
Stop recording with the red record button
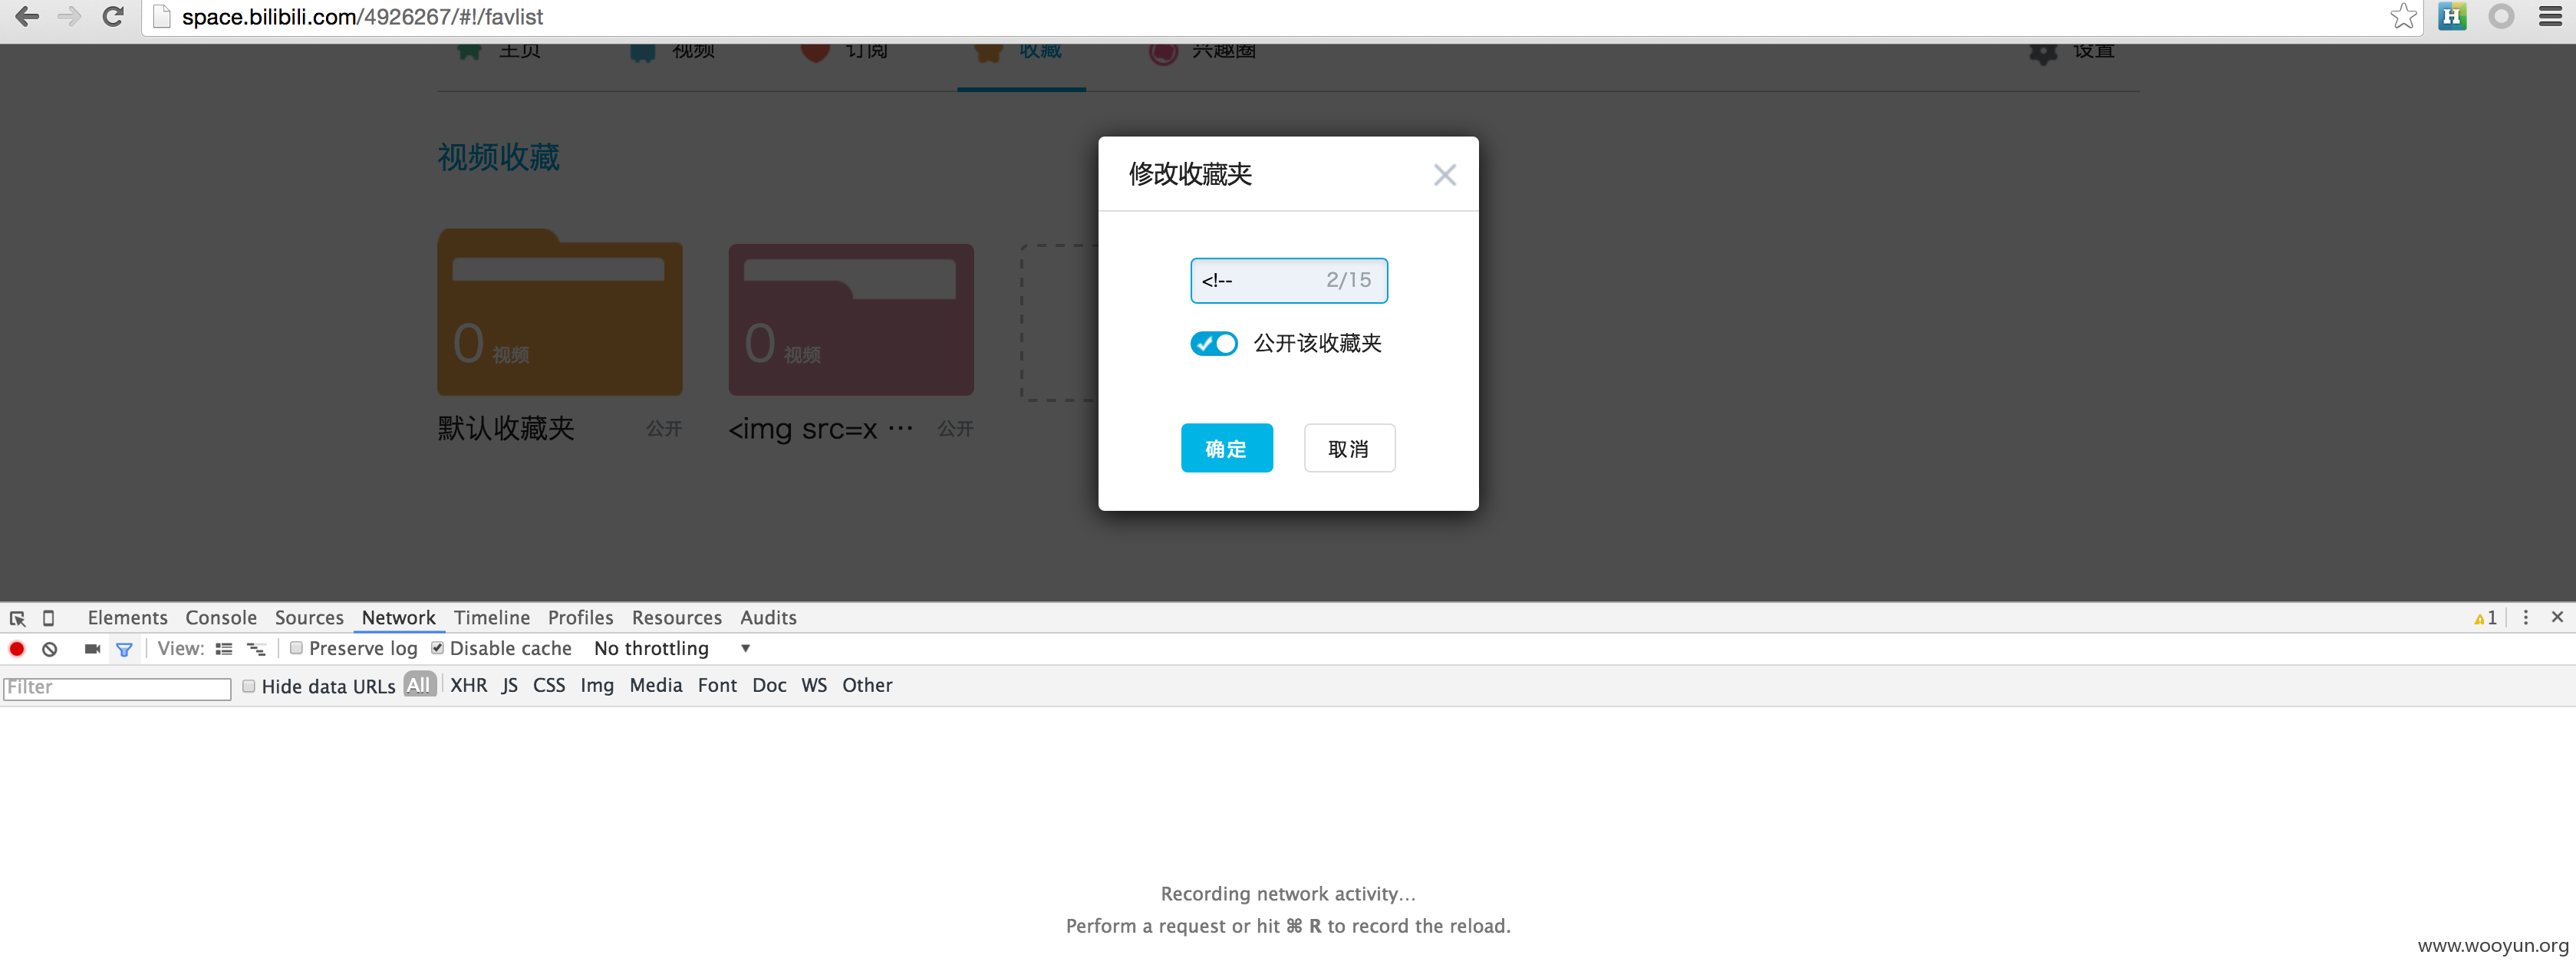click(17, 649)
